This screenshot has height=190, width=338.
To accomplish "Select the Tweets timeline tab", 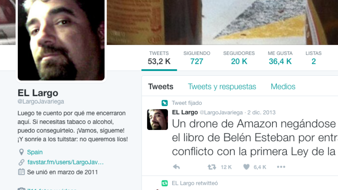I will [161, 87].
